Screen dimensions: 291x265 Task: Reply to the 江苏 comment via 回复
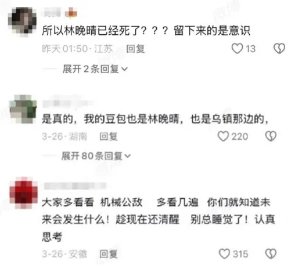pos(135,49)
